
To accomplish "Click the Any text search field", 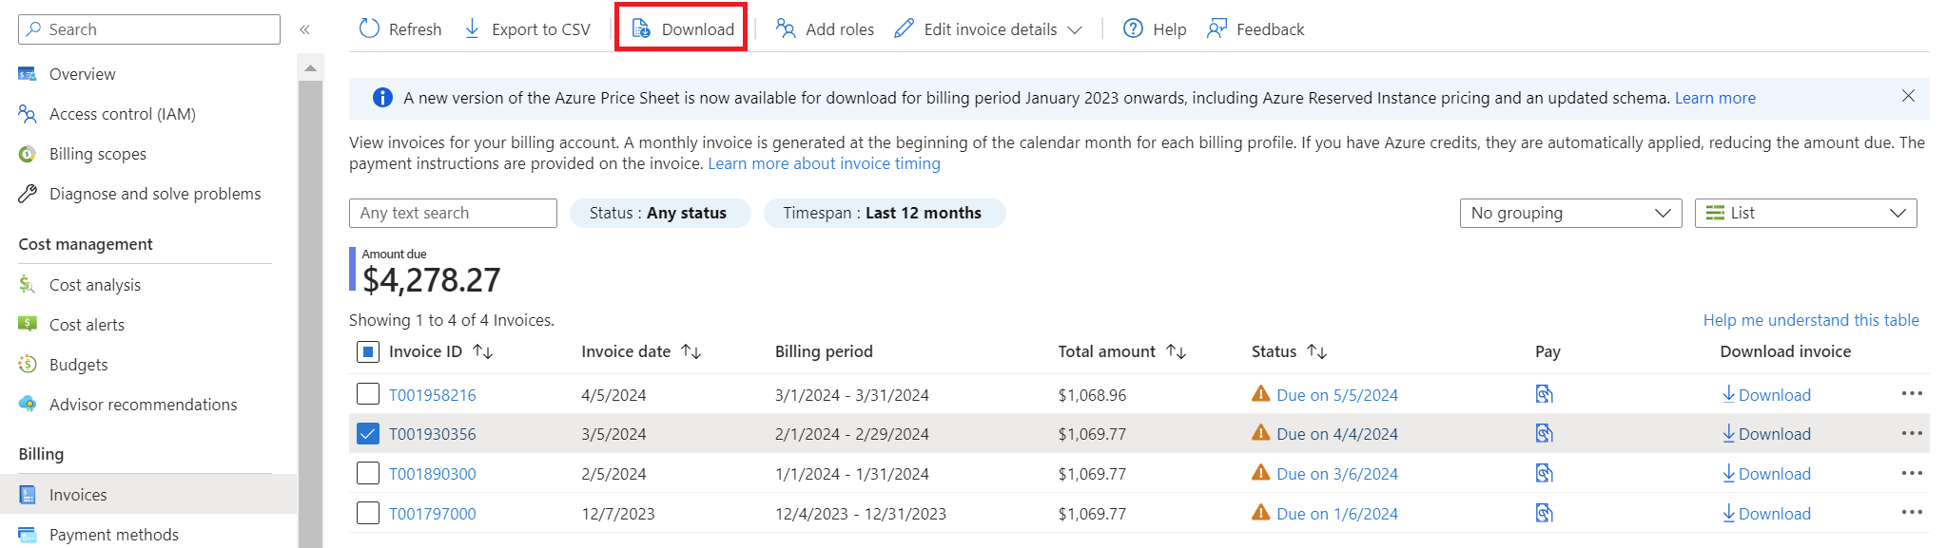I will [x=453, y=214].
